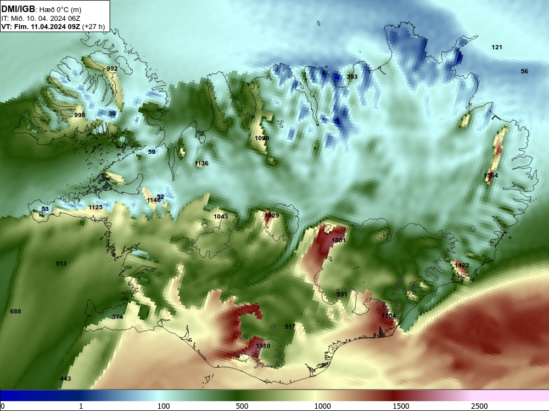Click the 59 map value
Viewport: 549px width, 411px height.
click(x=152, y=152)
